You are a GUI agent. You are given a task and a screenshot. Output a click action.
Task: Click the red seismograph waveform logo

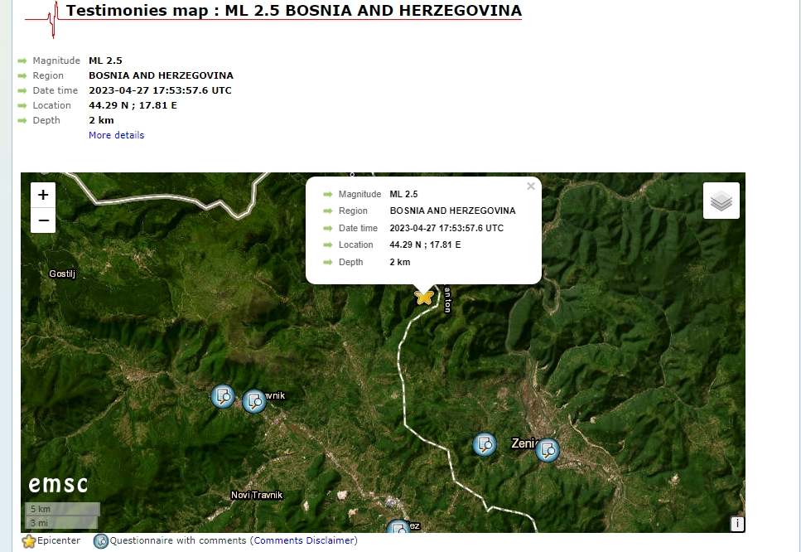[51, 18]
